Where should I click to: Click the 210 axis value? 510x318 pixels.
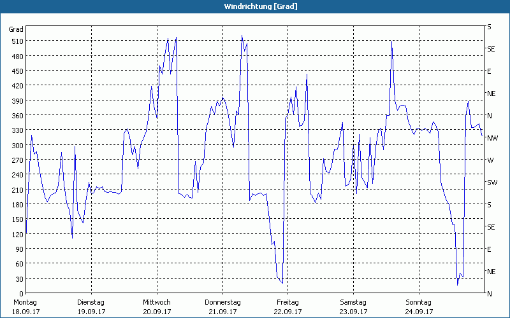(18, 190)
